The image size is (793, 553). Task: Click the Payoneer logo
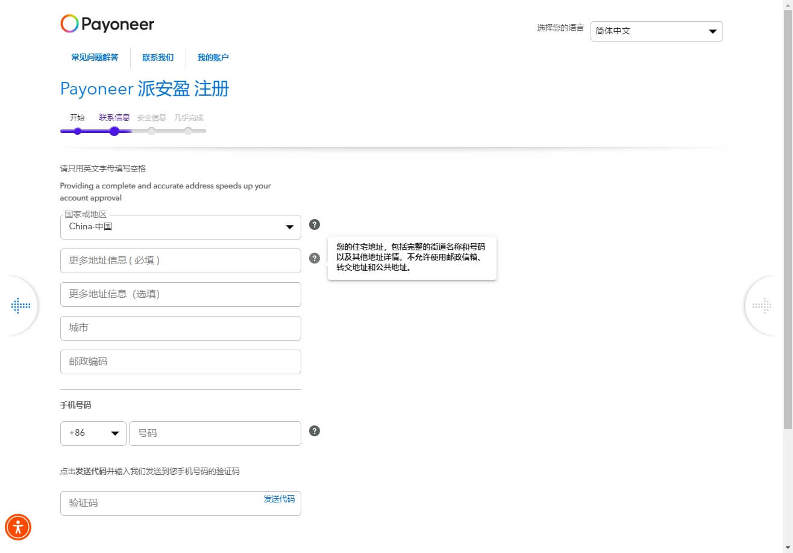coord(107,24)
